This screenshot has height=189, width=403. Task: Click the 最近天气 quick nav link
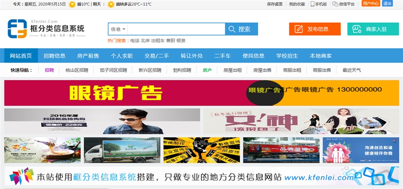click(x=352, y=70)
